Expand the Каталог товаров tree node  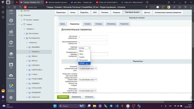click(x=22, y=20)
